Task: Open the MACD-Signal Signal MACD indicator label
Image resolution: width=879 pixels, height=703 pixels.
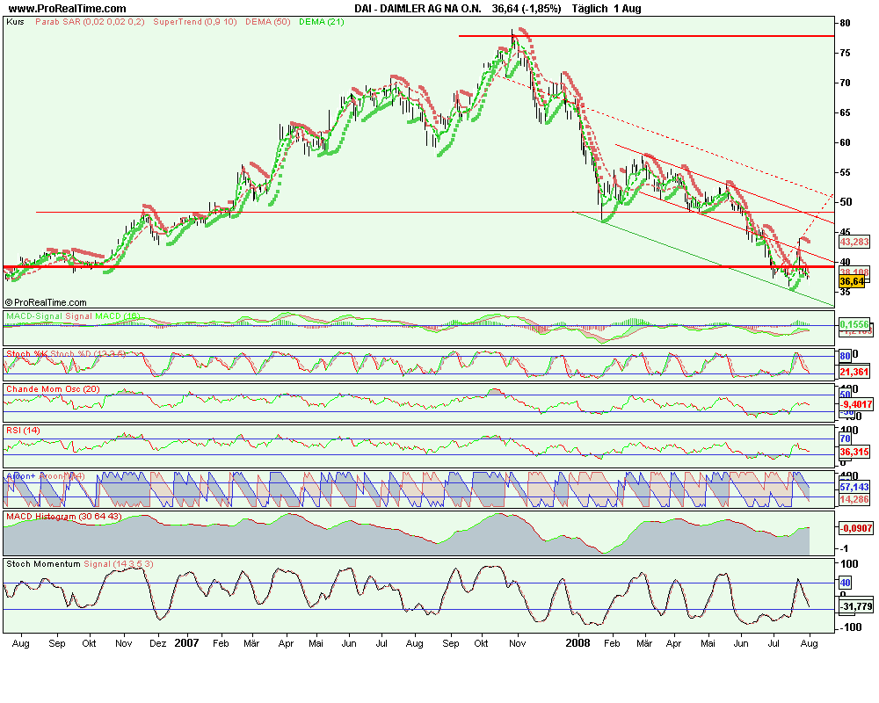Action: point(73,316)
